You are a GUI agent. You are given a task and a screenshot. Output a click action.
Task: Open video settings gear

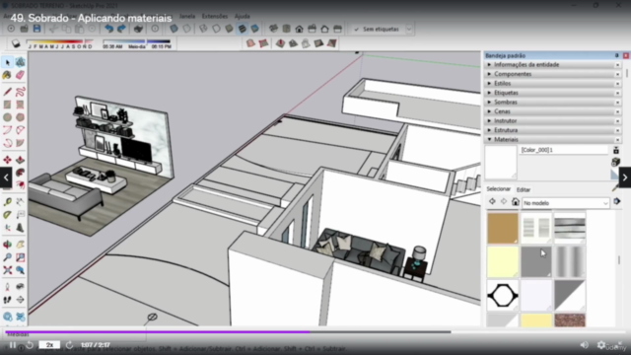[x=601, y=345]
